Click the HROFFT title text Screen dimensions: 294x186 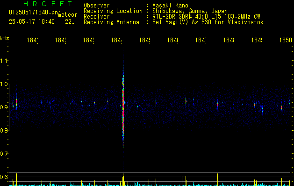[48, 4]
